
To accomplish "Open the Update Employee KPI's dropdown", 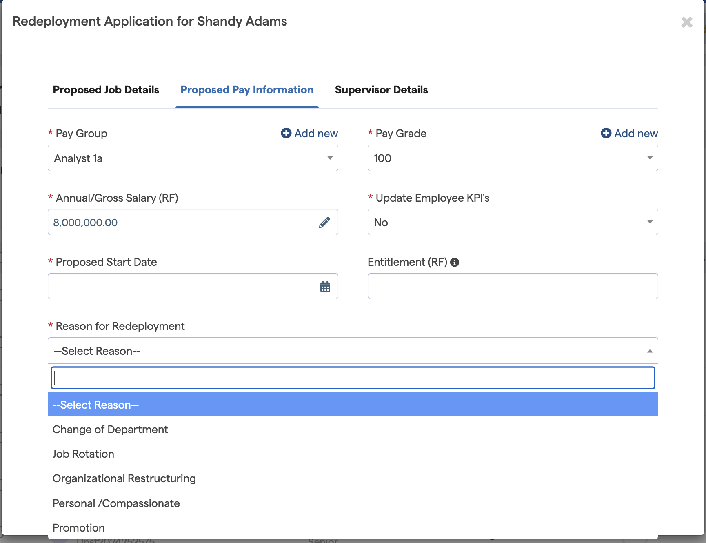I will tap(513, 222).
